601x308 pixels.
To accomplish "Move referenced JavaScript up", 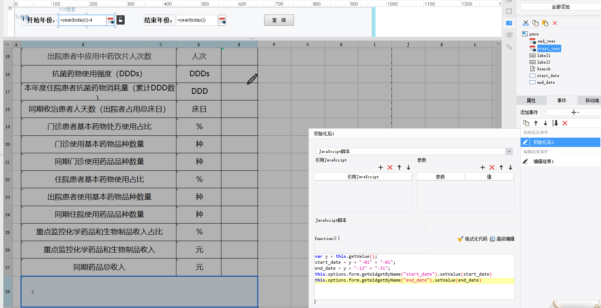I will click(x=399, y=167).
